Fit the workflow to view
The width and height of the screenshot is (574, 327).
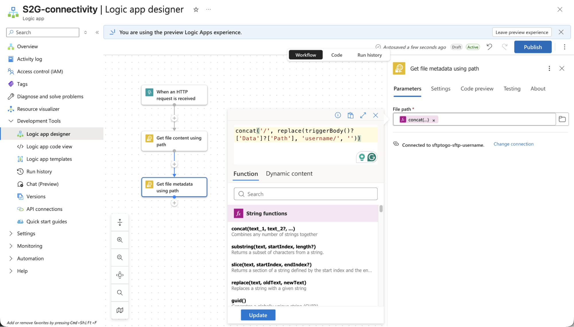[x=120, y=275]
